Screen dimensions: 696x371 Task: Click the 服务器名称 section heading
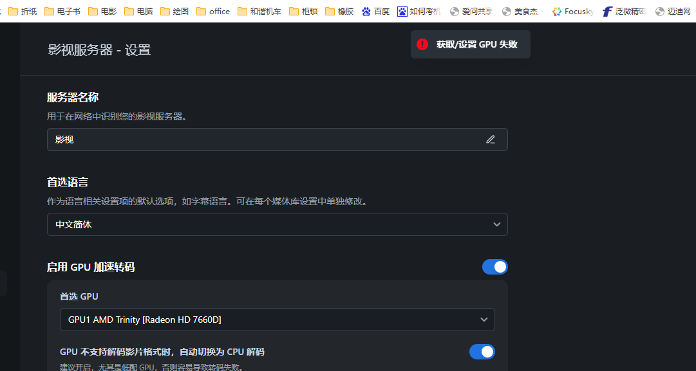tap(73, 96)
